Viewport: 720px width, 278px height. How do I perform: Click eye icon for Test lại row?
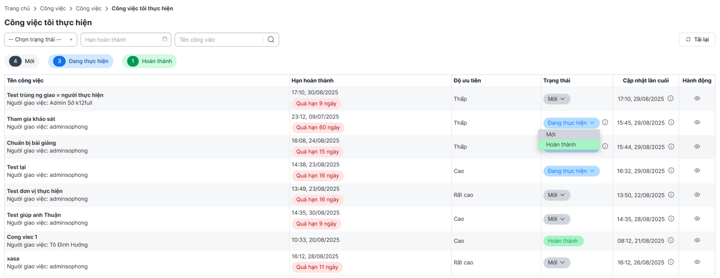click(697, 170)
